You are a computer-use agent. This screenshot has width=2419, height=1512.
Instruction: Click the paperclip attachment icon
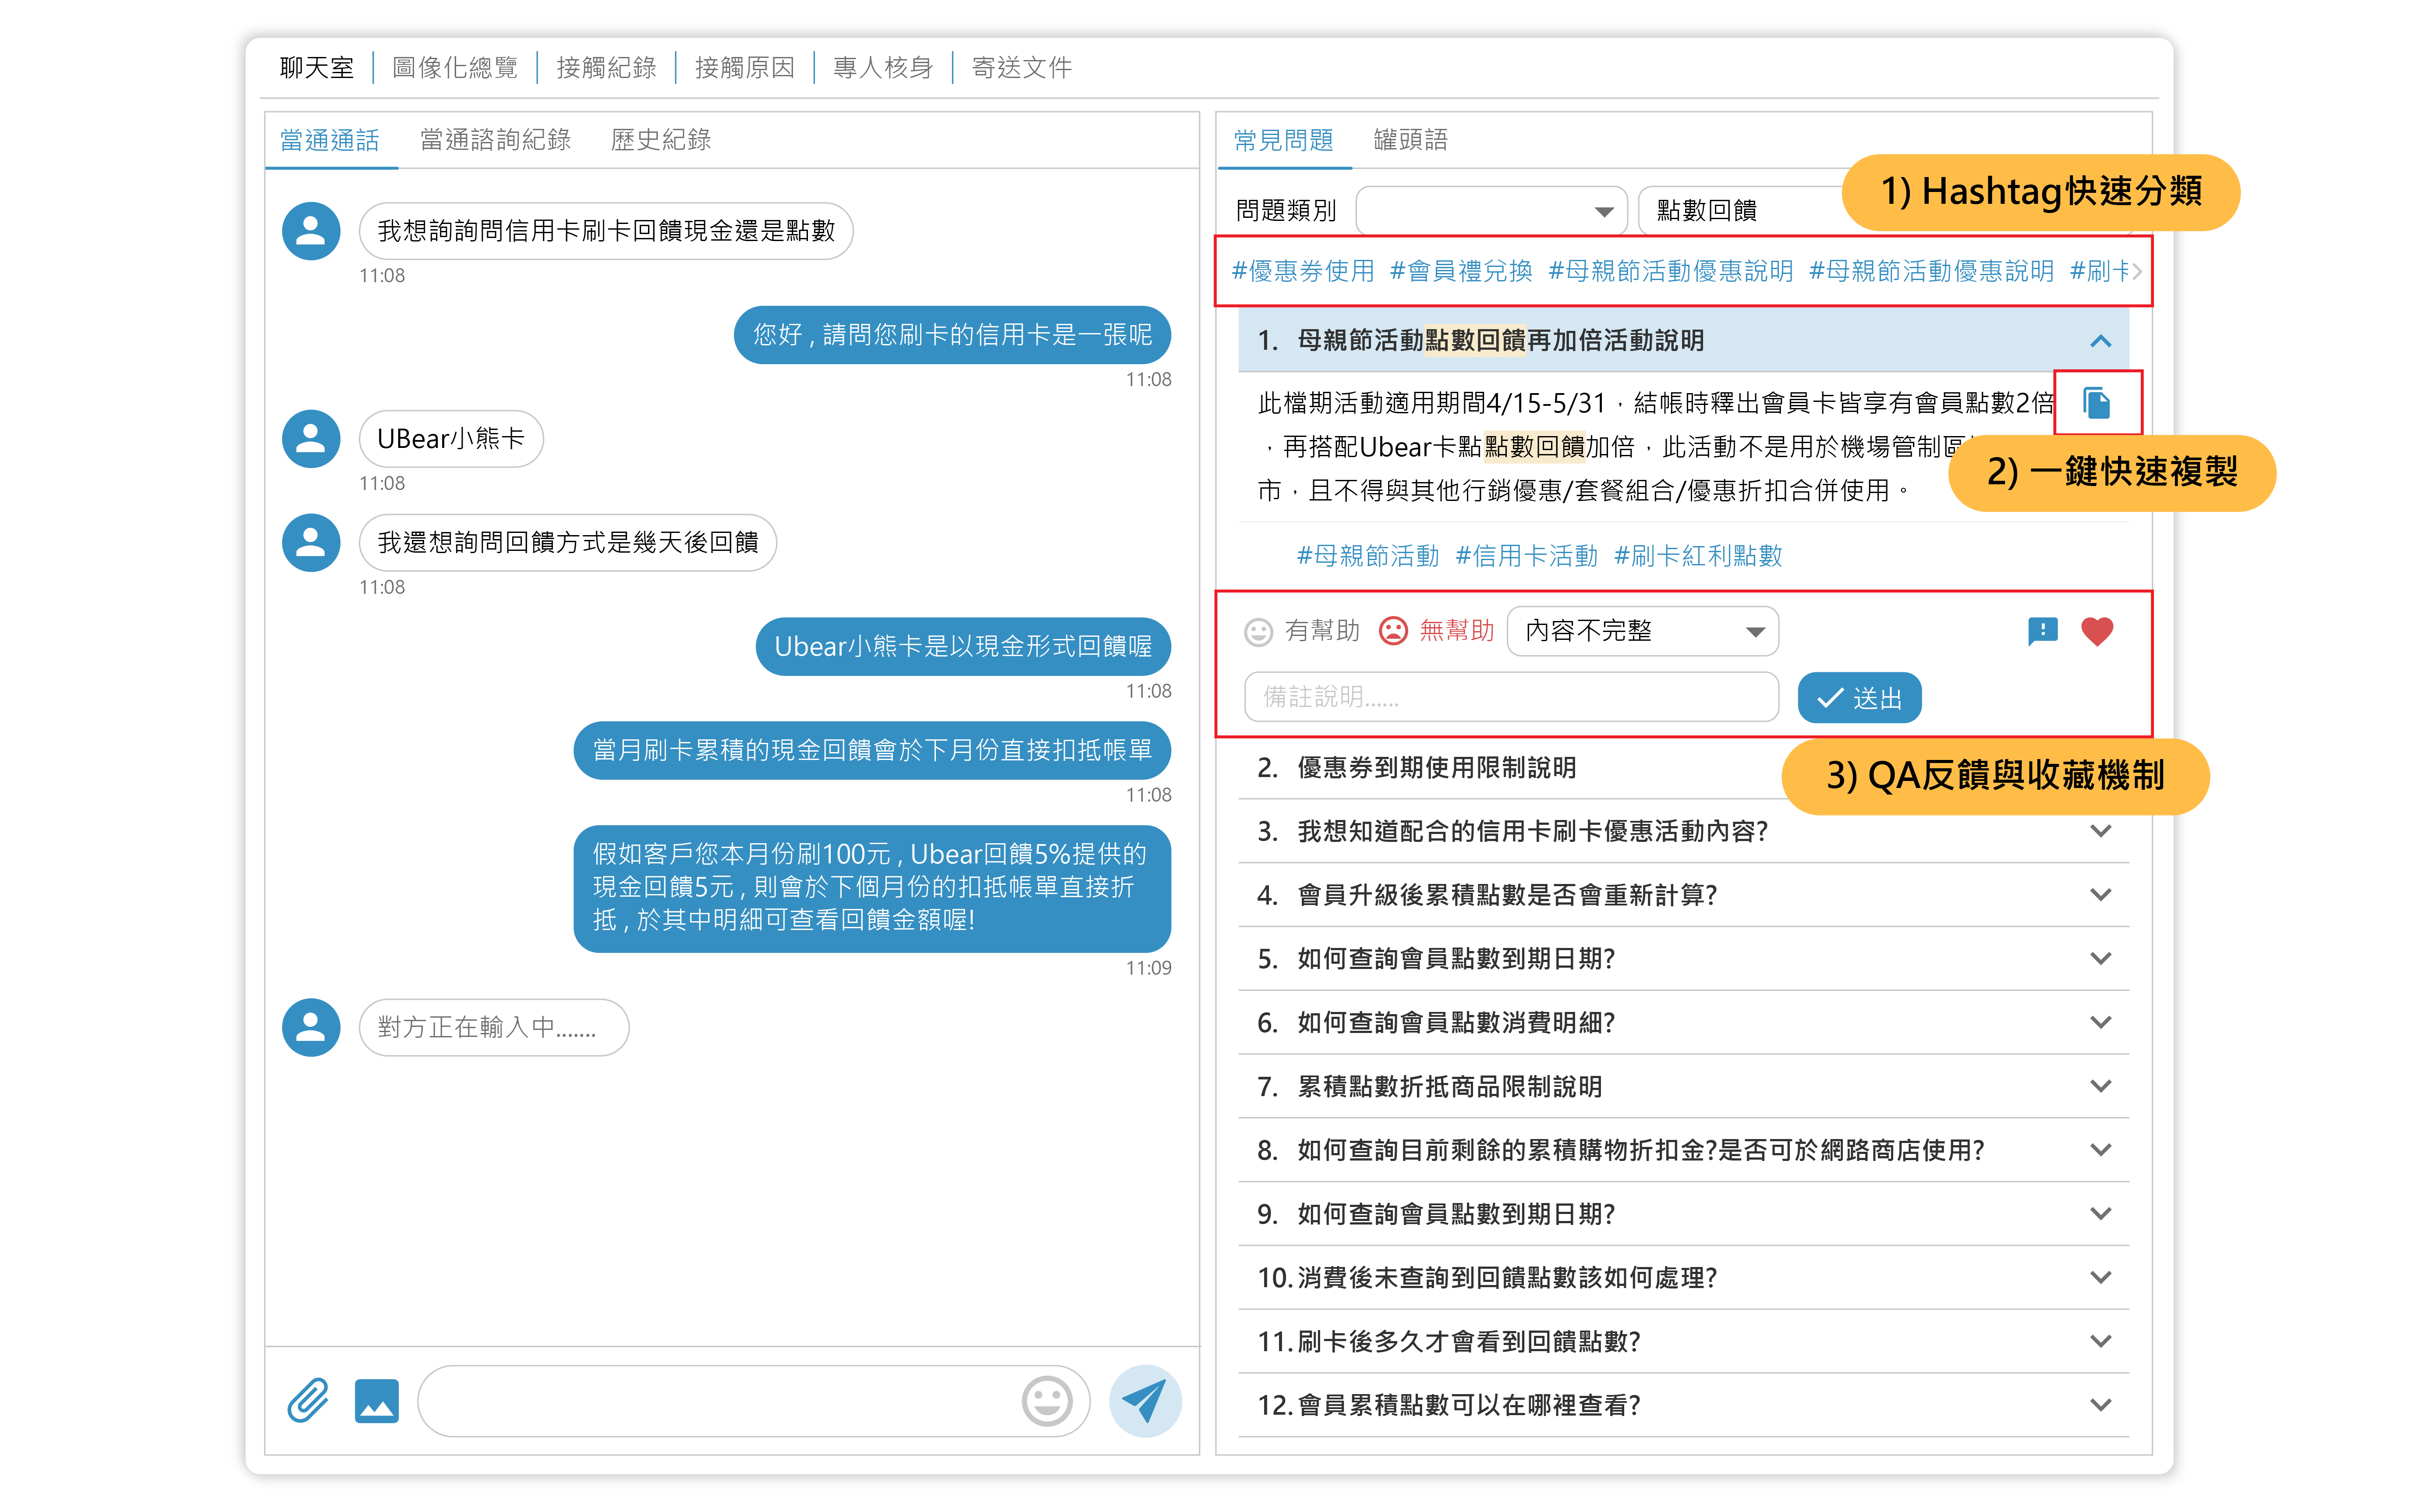click(308, 1400)
